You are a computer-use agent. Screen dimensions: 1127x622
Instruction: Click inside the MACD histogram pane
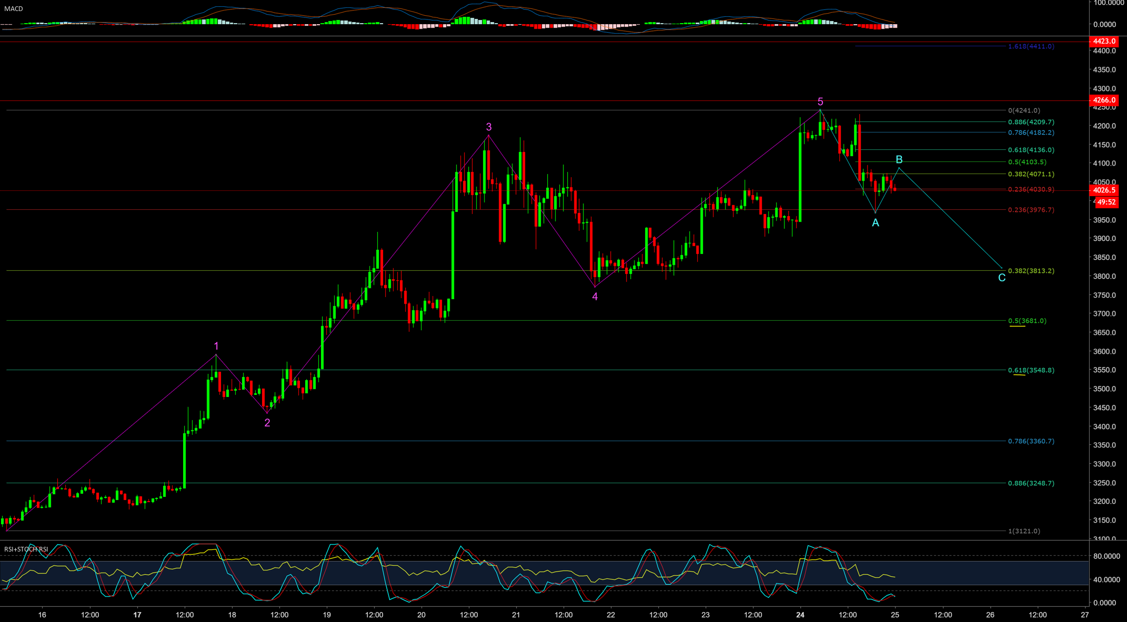click(368, 22)
